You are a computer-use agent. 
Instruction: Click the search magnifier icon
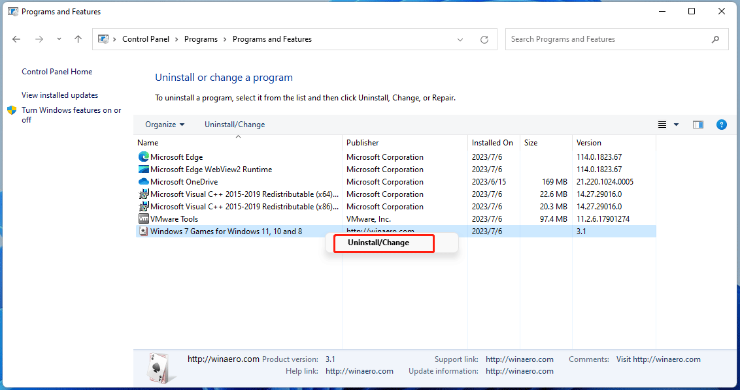(715, 40)
